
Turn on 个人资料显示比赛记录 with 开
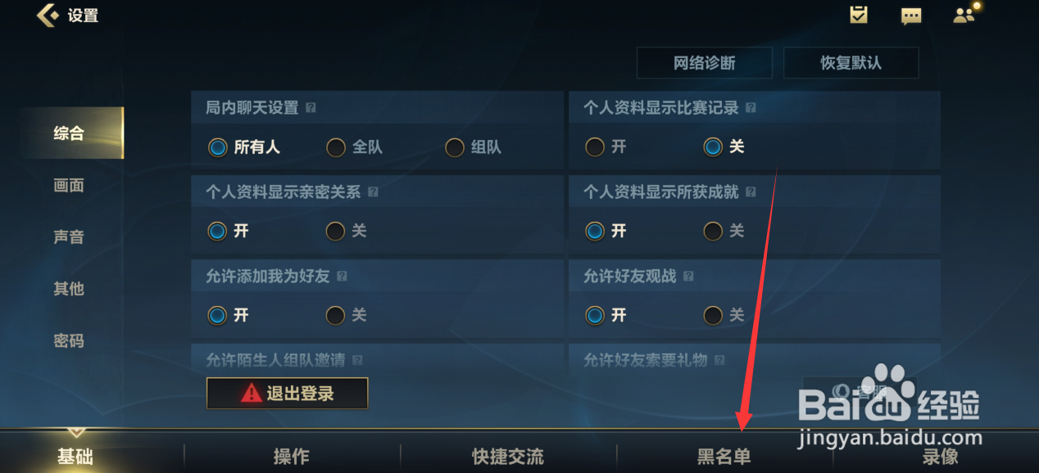click(606, 147)
